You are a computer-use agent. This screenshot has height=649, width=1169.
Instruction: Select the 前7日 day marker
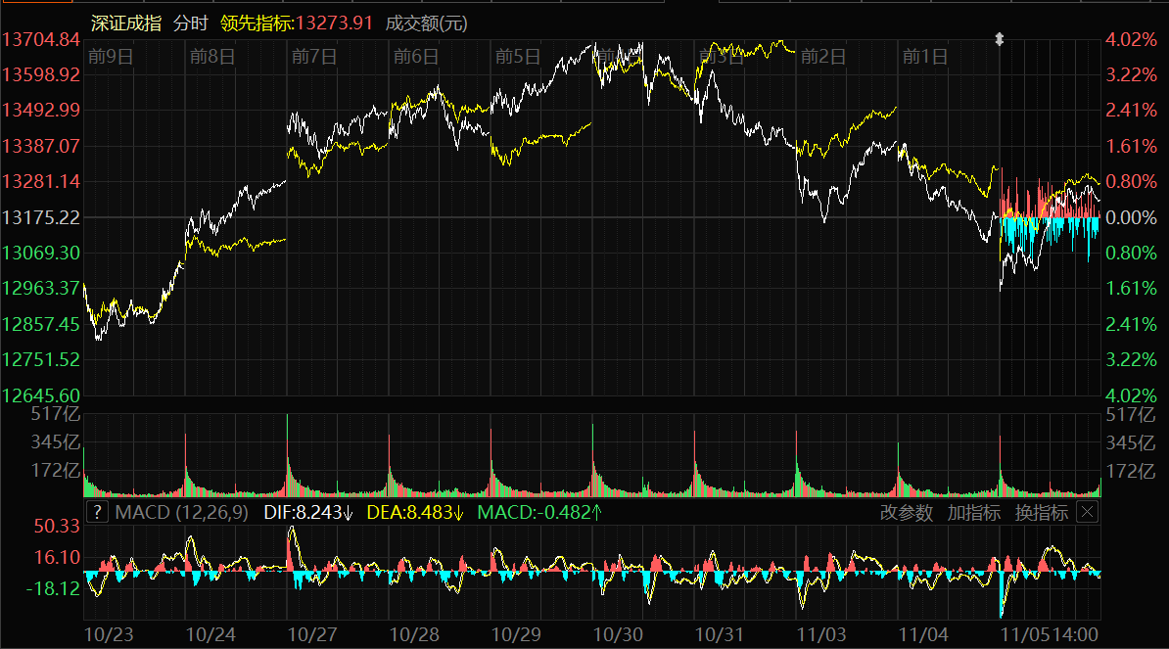(313, 56)
